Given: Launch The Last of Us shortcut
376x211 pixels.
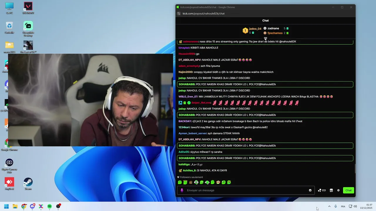Looking at the screenshot, I should tap(28, 47).
